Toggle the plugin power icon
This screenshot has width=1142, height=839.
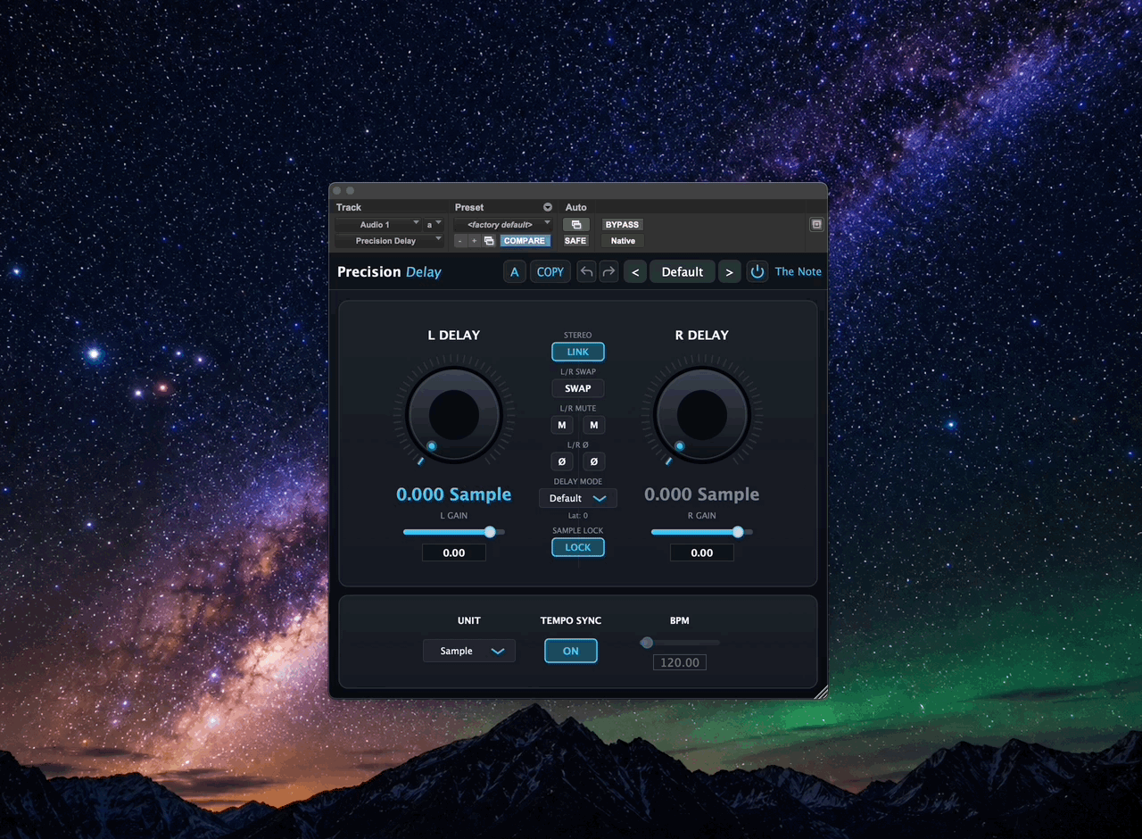point(757,272)
